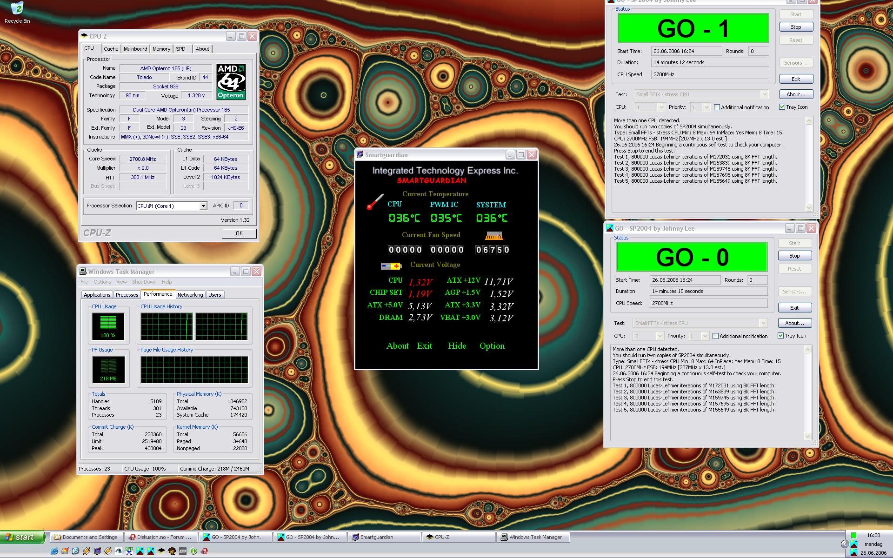Click the Smartguardian fan speed icon
893x558 pixels.
(494, 235)
